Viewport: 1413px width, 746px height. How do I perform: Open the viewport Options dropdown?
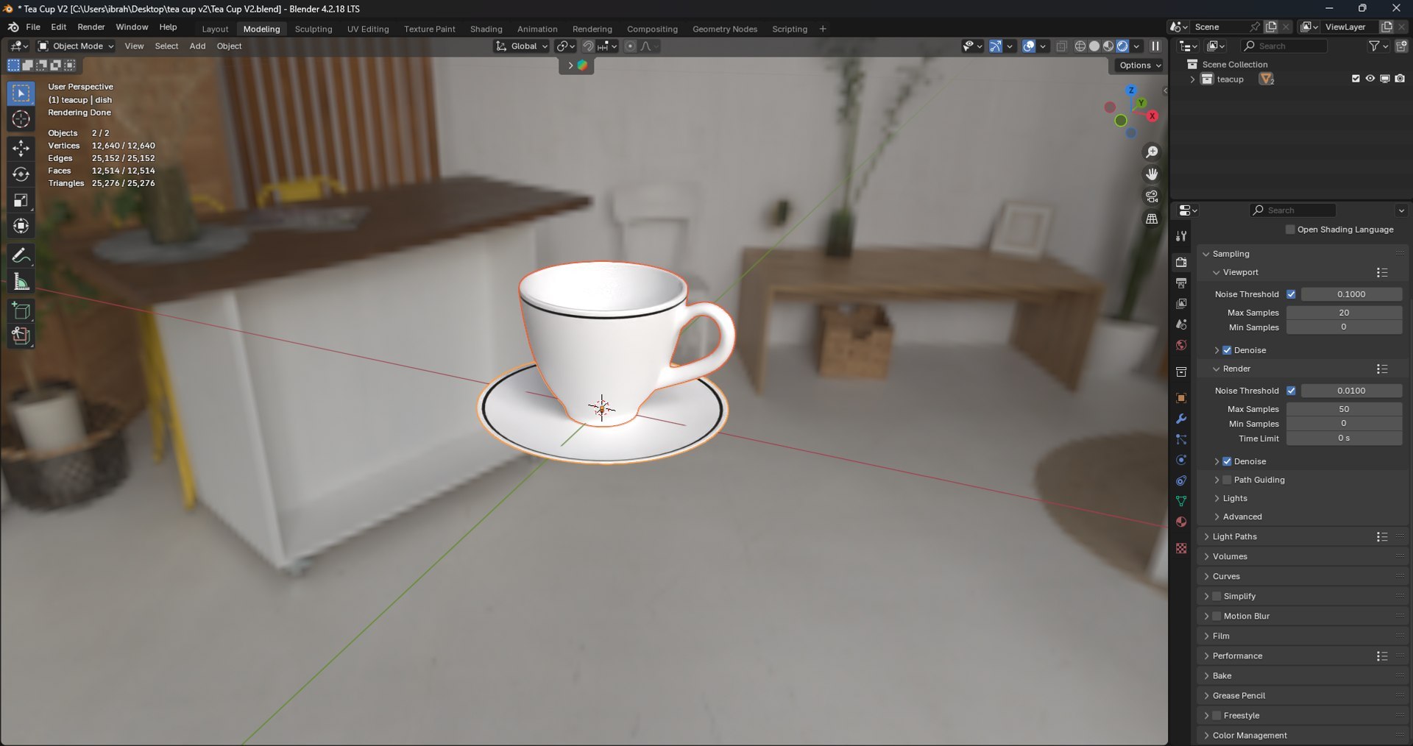pos(1140,65)
